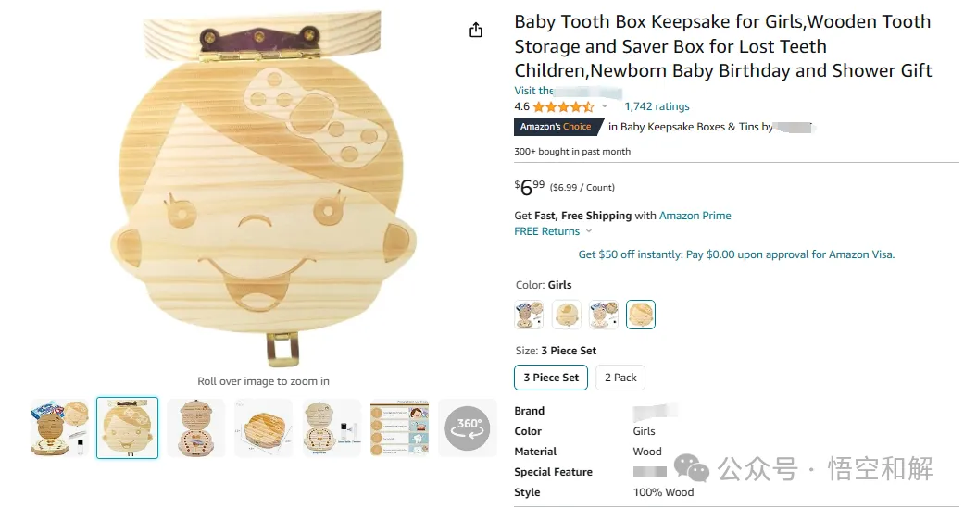Click the star rating icons
Viewport: 964px width, 508px height.
pyautogui.click(x=563, y=107)
